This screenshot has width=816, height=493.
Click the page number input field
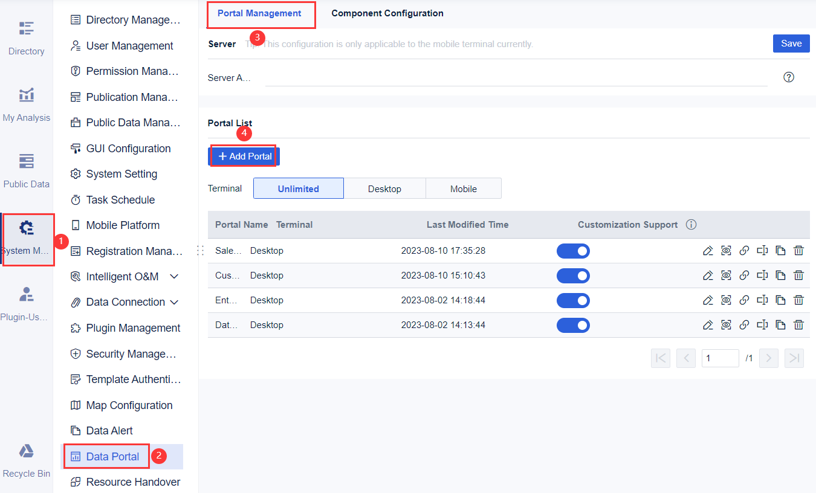(x=720, y=358)
